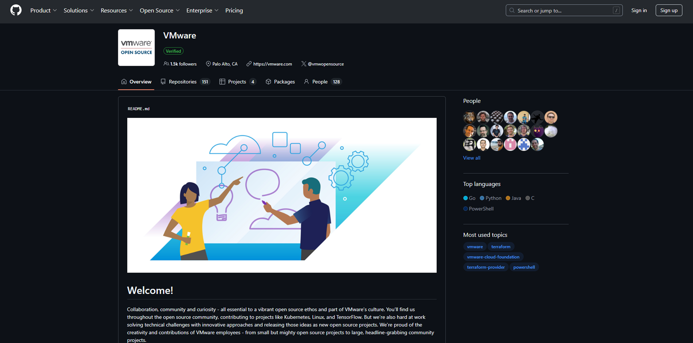Click the table icon on Projects tab
The height and width of the screenshot is (343, 693).
click(222, 82)
